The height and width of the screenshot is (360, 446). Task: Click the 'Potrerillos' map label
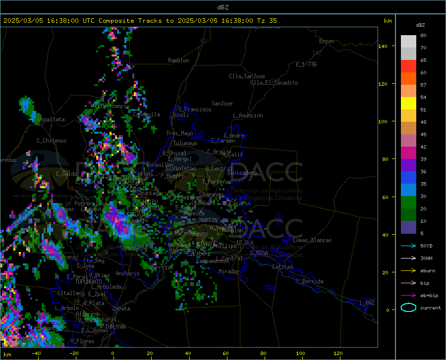coord(91,204)
